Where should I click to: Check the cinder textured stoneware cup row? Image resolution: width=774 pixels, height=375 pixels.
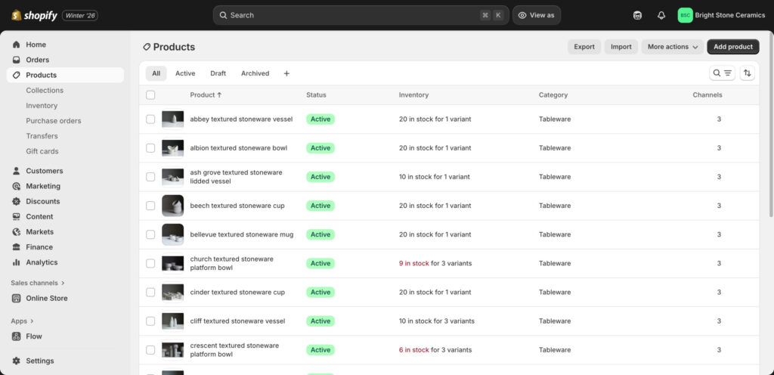click(x=150, y=292)
